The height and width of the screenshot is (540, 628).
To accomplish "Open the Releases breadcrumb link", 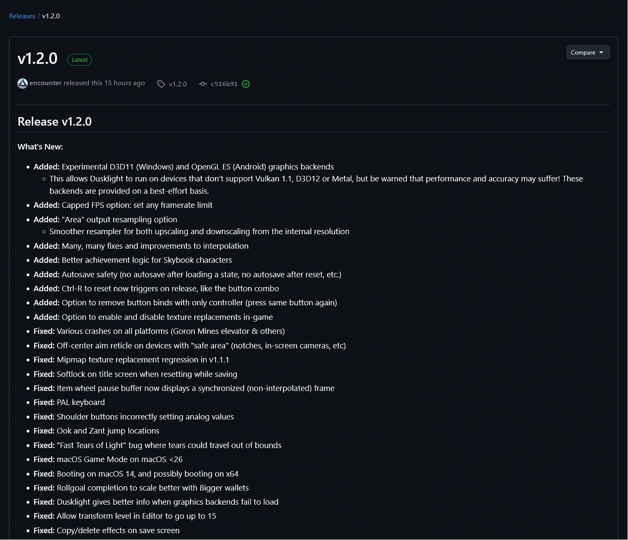I will 22,16.
